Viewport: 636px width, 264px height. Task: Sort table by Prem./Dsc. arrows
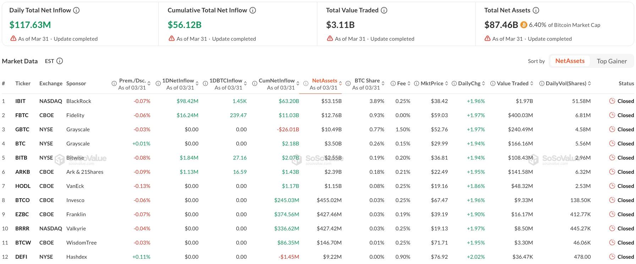click(x=149, y=84)
